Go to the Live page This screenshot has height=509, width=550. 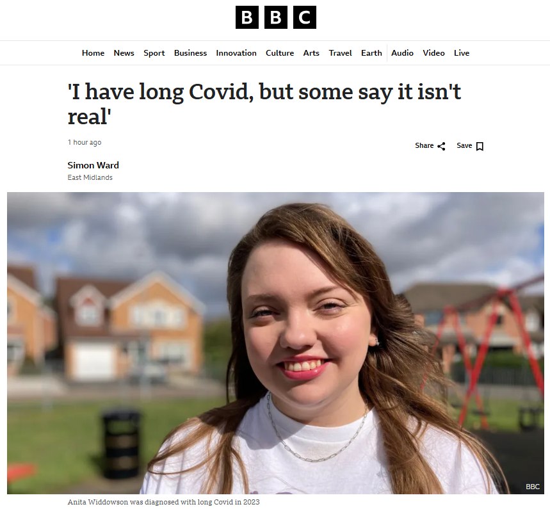(462, 53)
